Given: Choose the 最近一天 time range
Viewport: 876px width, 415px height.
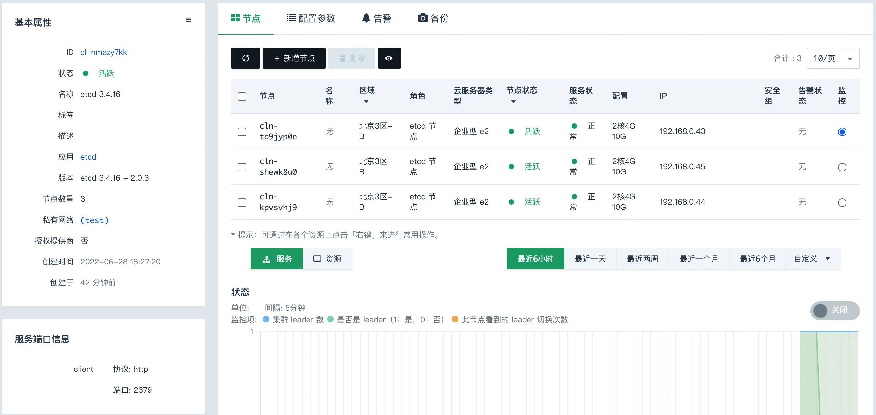Looking at the screenshot, I should click(590, 259).
